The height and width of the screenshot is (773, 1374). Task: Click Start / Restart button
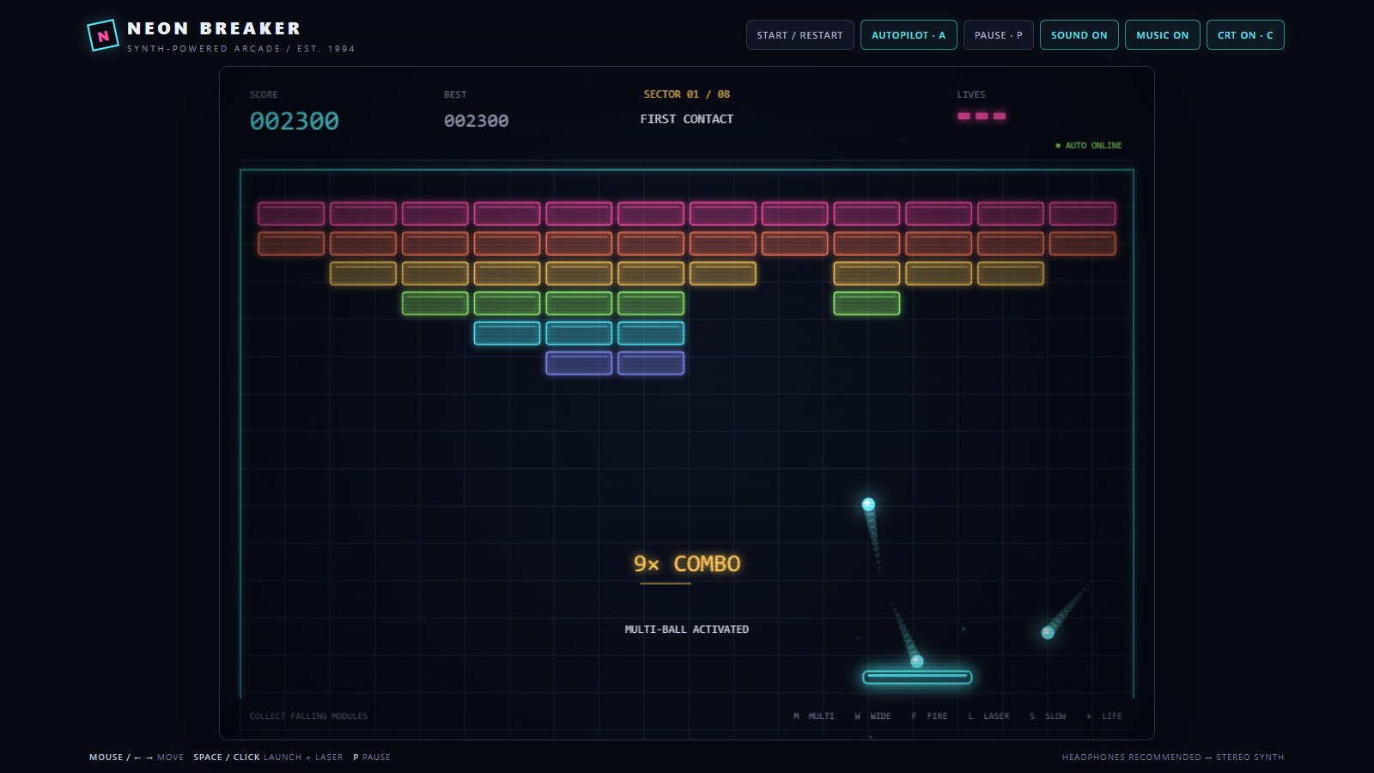799,35
